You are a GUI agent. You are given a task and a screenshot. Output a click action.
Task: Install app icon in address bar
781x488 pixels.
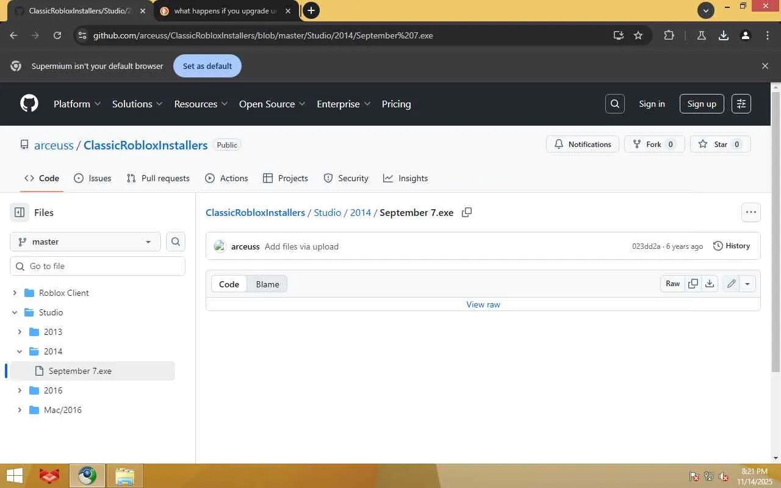[619, 35]
